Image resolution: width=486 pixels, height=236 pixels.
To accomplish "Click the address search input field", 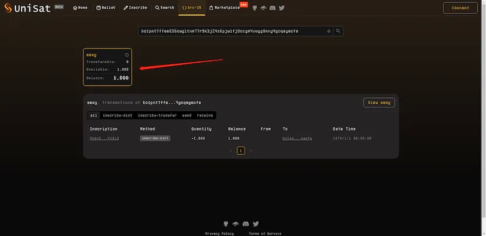I will pyautogui.click(x=232, y=31).
